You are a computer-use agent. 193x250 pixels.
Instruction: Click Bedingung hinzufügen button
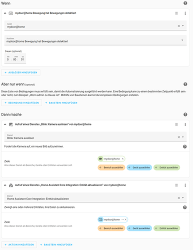pos(21,102)
